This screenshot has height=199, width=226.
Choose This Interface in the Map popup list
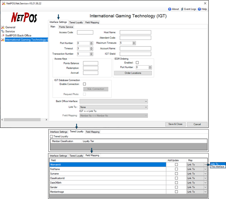(x=218, y=166)
